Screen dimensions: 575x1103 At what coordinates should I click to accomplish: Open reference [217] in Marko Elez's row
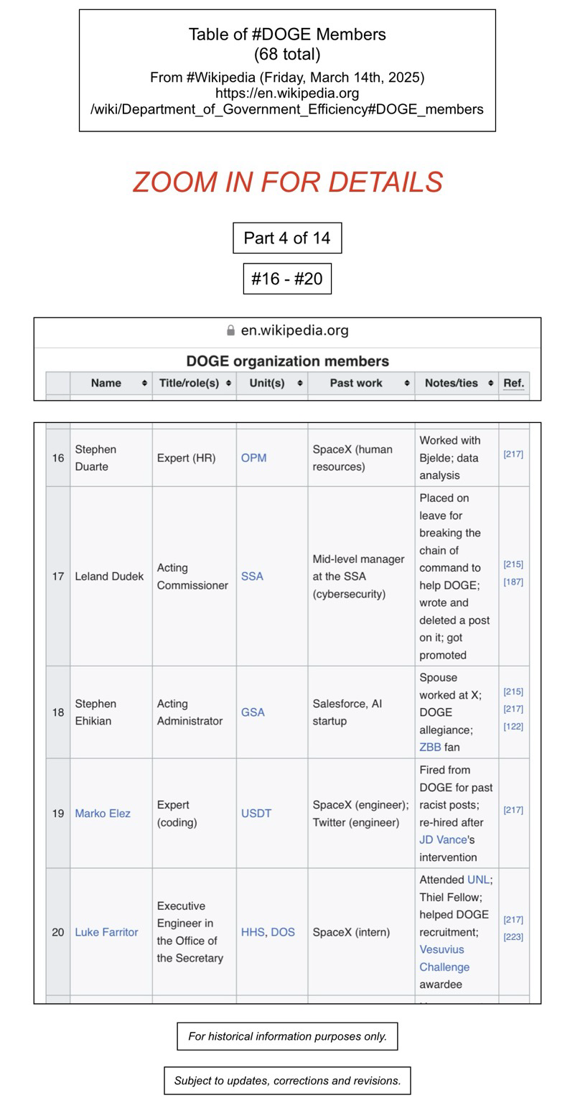(x=513, y=810)
